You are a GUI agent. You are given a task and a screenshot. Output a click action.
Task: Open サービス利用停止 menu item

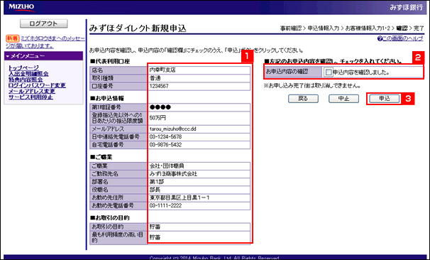pos(31,97)
